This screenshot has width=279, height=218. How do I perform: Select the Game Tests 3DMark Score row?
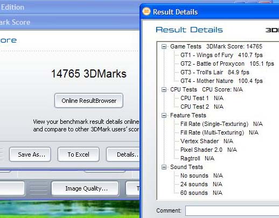pos(216,46)
